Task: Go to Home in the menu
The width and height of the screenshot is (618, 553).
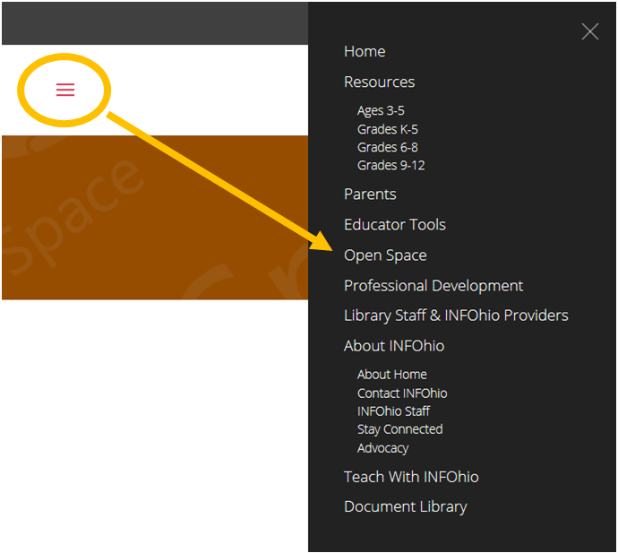Action: (x=365, y=51)
